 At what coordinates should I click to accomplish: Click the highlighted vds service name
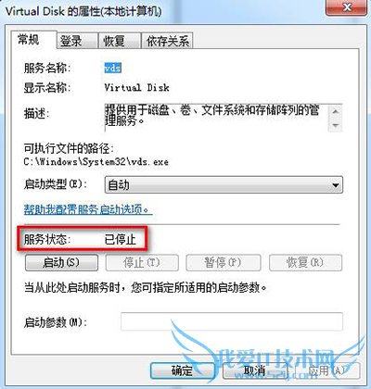[x=113, y=68]
